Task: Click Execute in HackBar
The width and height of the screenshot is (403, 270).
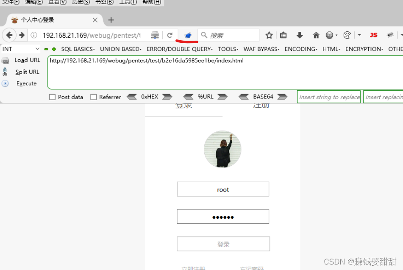Action: tap(26, 84)
